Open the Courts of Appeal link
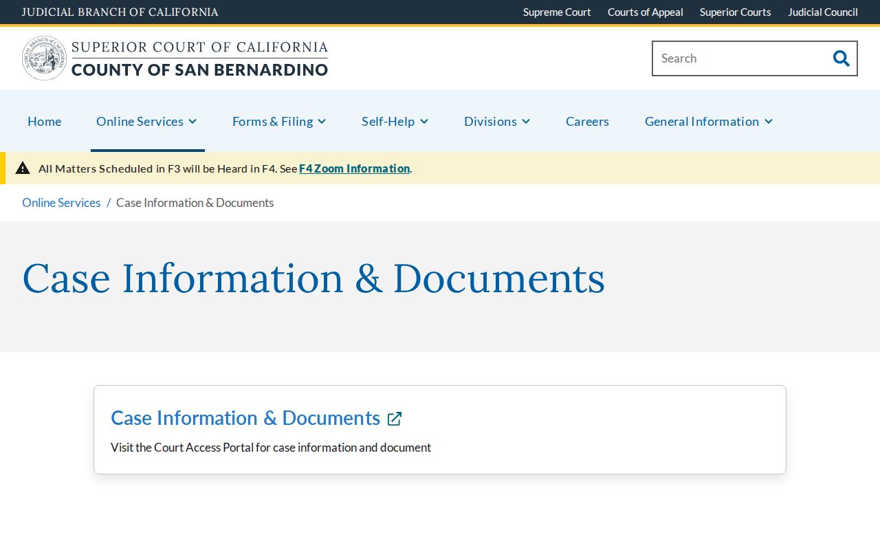Image resolution: width=880 pixels, height=550 pixels. pyautogui.click(x=646, y=12)
